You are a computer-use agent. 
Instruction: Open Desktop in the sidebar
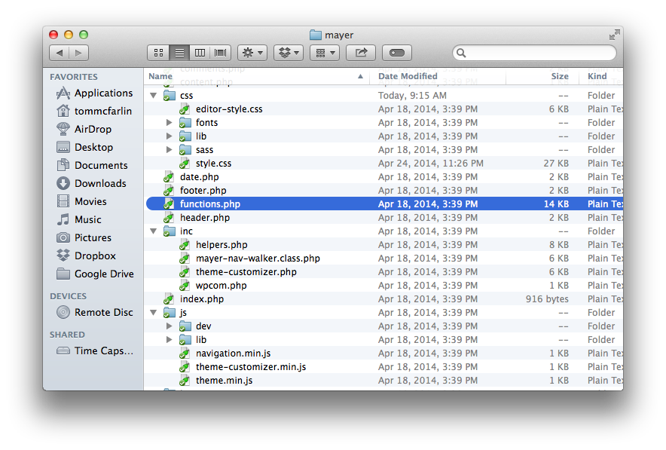point(85,147)
